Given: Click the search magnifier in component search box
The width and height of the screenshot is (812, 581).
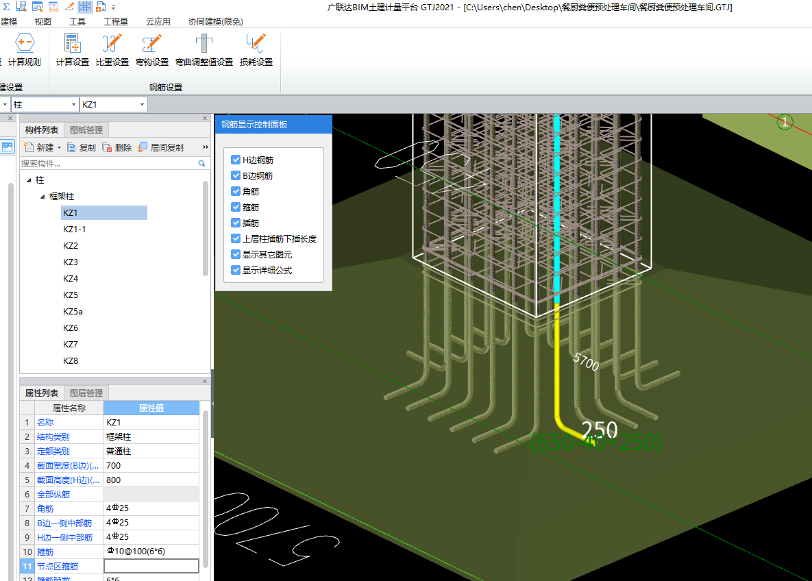Looking at the screenshot, I should point(201,163).
